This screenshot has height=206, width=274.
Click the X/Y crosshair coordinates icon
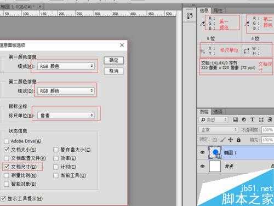coord(203,51)
